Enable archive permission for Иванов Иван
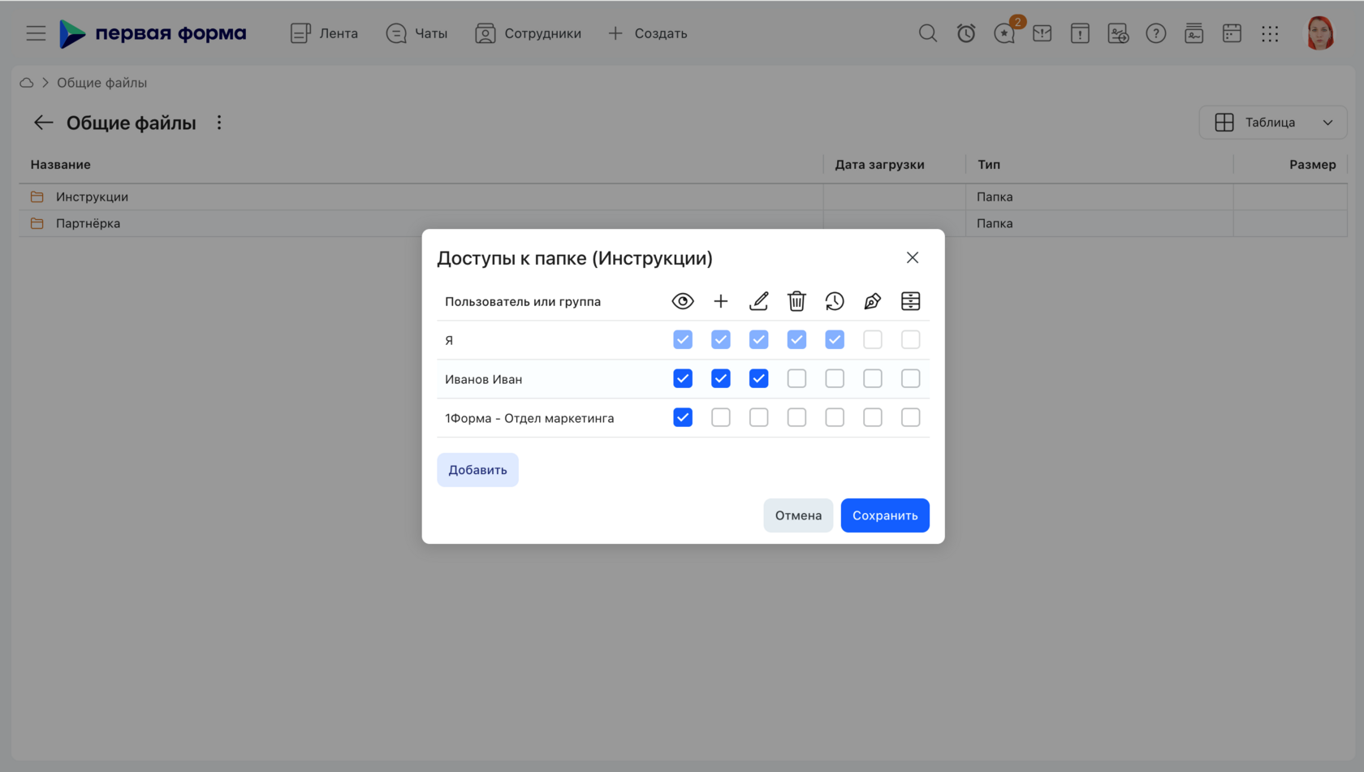1364x772 pixels. 911,378
